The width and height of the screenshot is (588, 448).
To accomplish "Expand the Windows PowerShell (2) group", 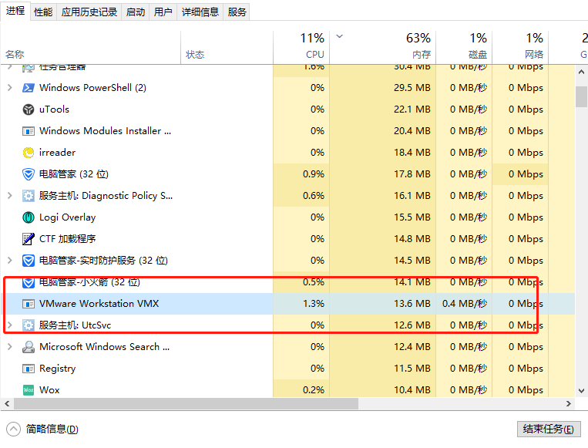I will pyautogui.click(x=10, y=88).
